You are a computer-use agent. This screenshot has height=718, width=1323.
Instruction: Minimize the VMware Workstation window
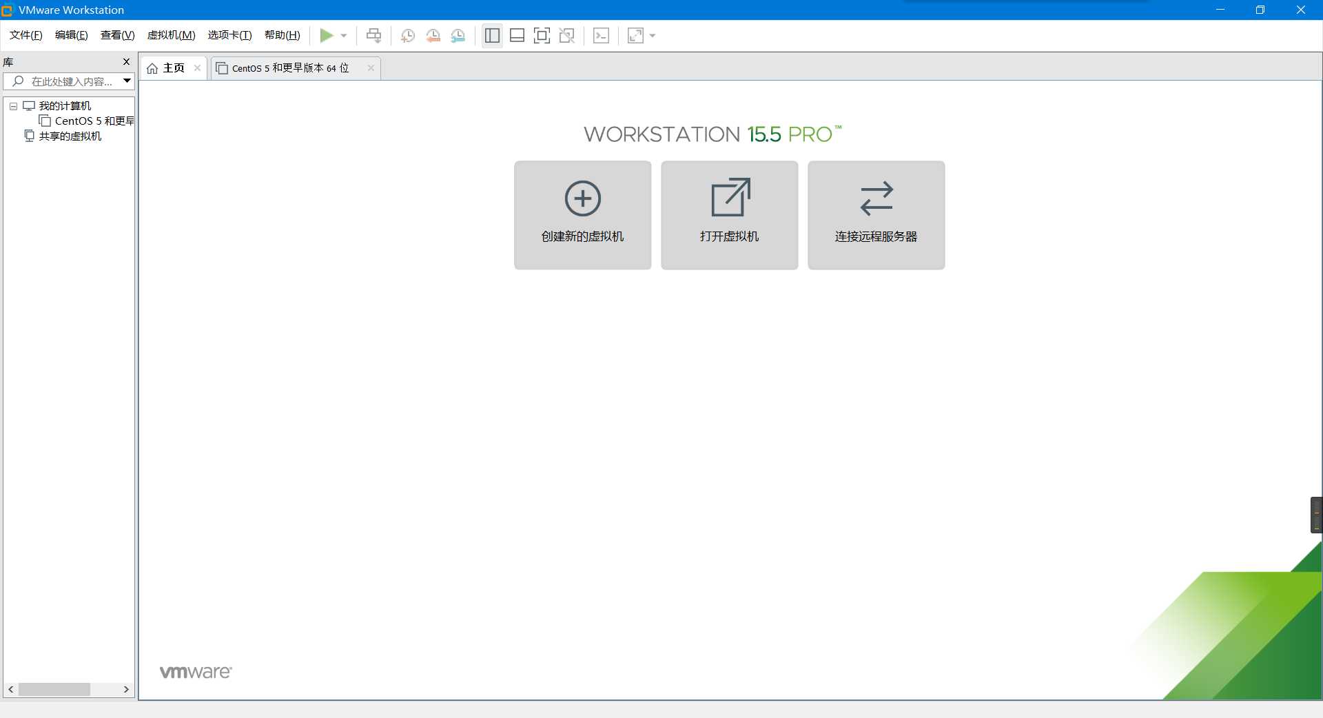click(x=1220, y=10)
